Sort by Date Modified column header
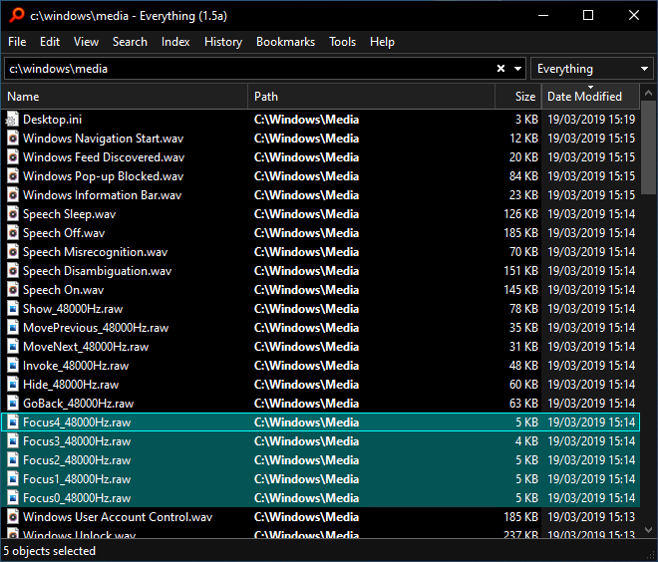658x562 pixels. [590, 97]
